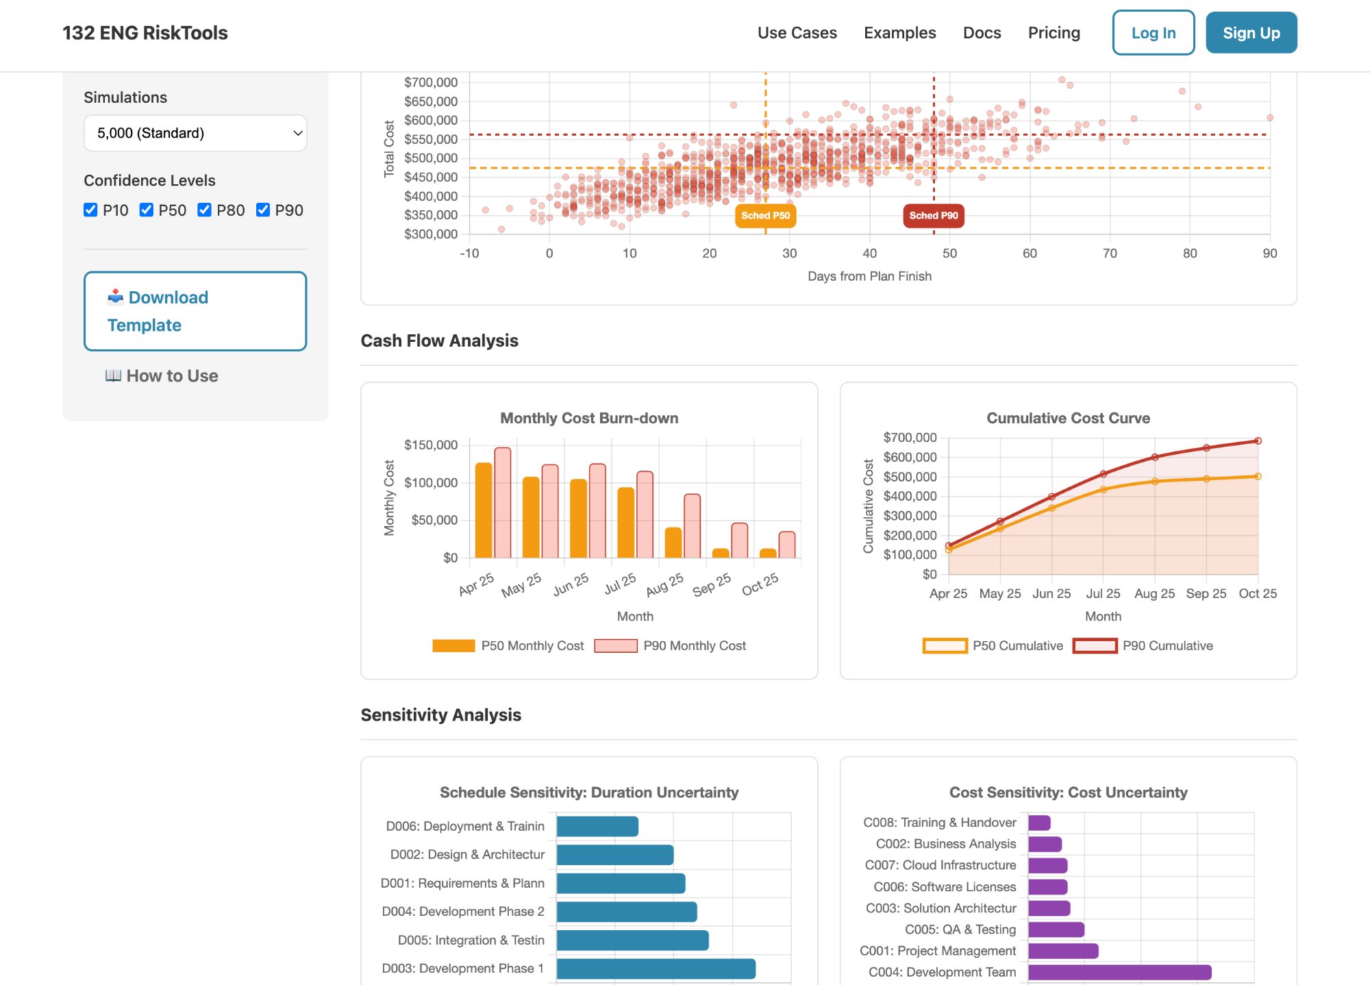Click the Sign Up button
Image resolution: width=1370 pixels, height=985 pixels.
pyautogui.click(x=1251, y=32)
